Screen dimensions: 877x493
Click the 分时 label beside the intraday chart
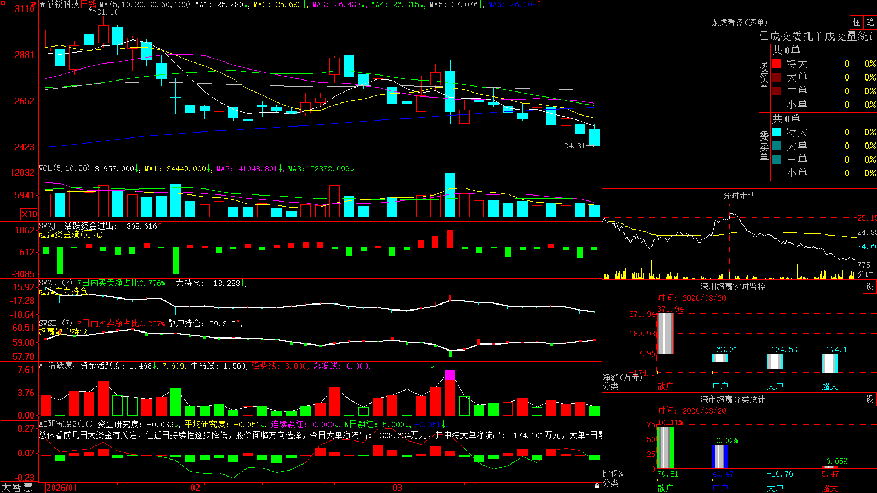(865, 274)
